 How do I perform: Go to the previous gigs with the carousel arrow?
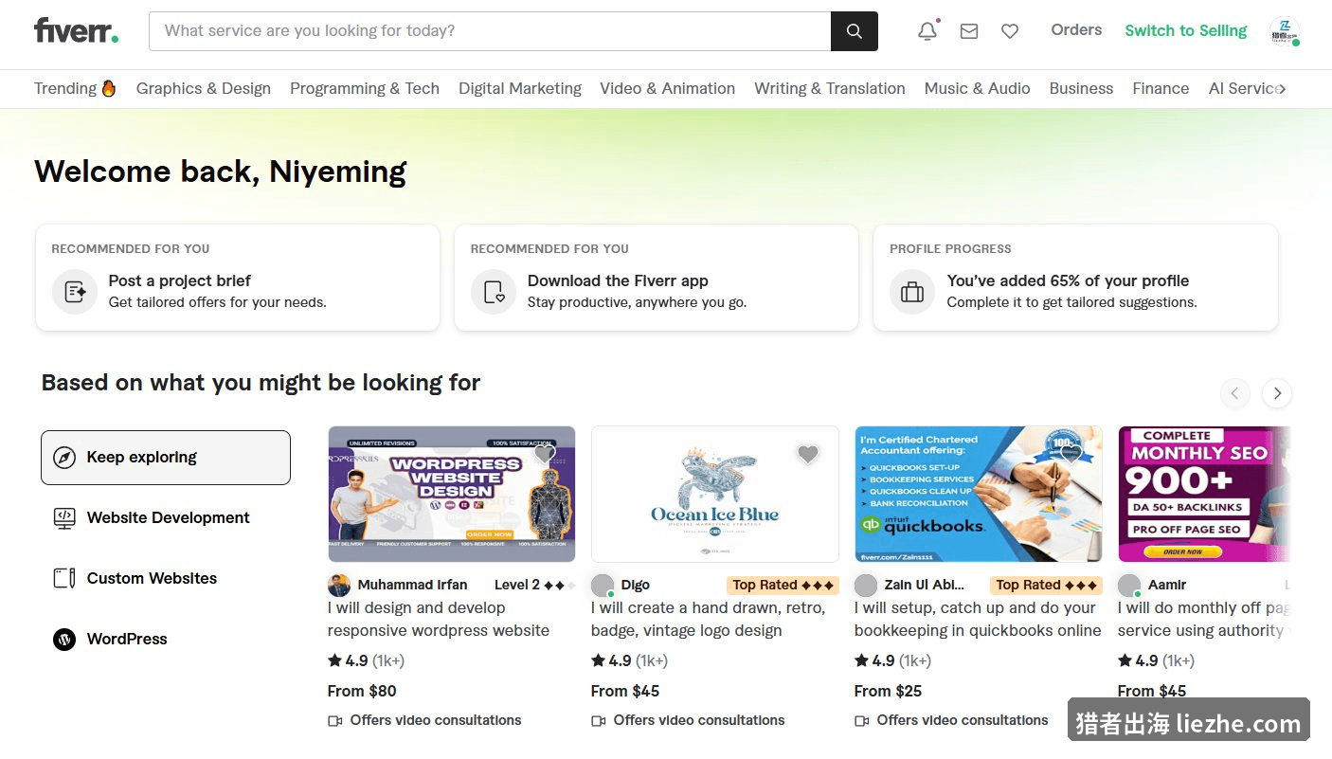pyautogui.click(x=1235, y=393)
